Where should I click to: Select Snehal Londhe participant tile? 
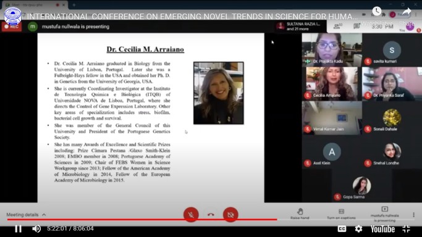(x=392, y=152)
